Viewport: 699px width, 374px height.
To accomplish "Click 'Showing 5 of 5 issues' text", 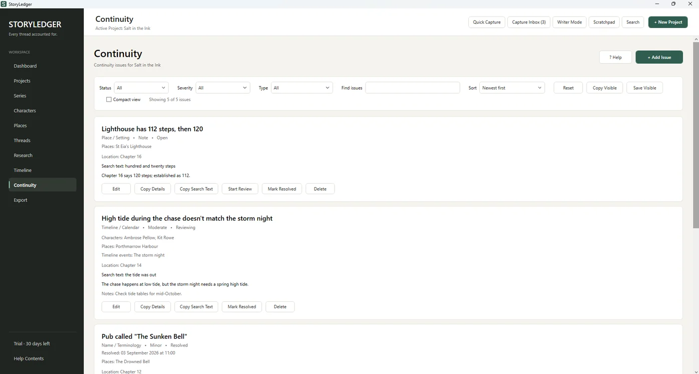I will (x=170, y=100).
